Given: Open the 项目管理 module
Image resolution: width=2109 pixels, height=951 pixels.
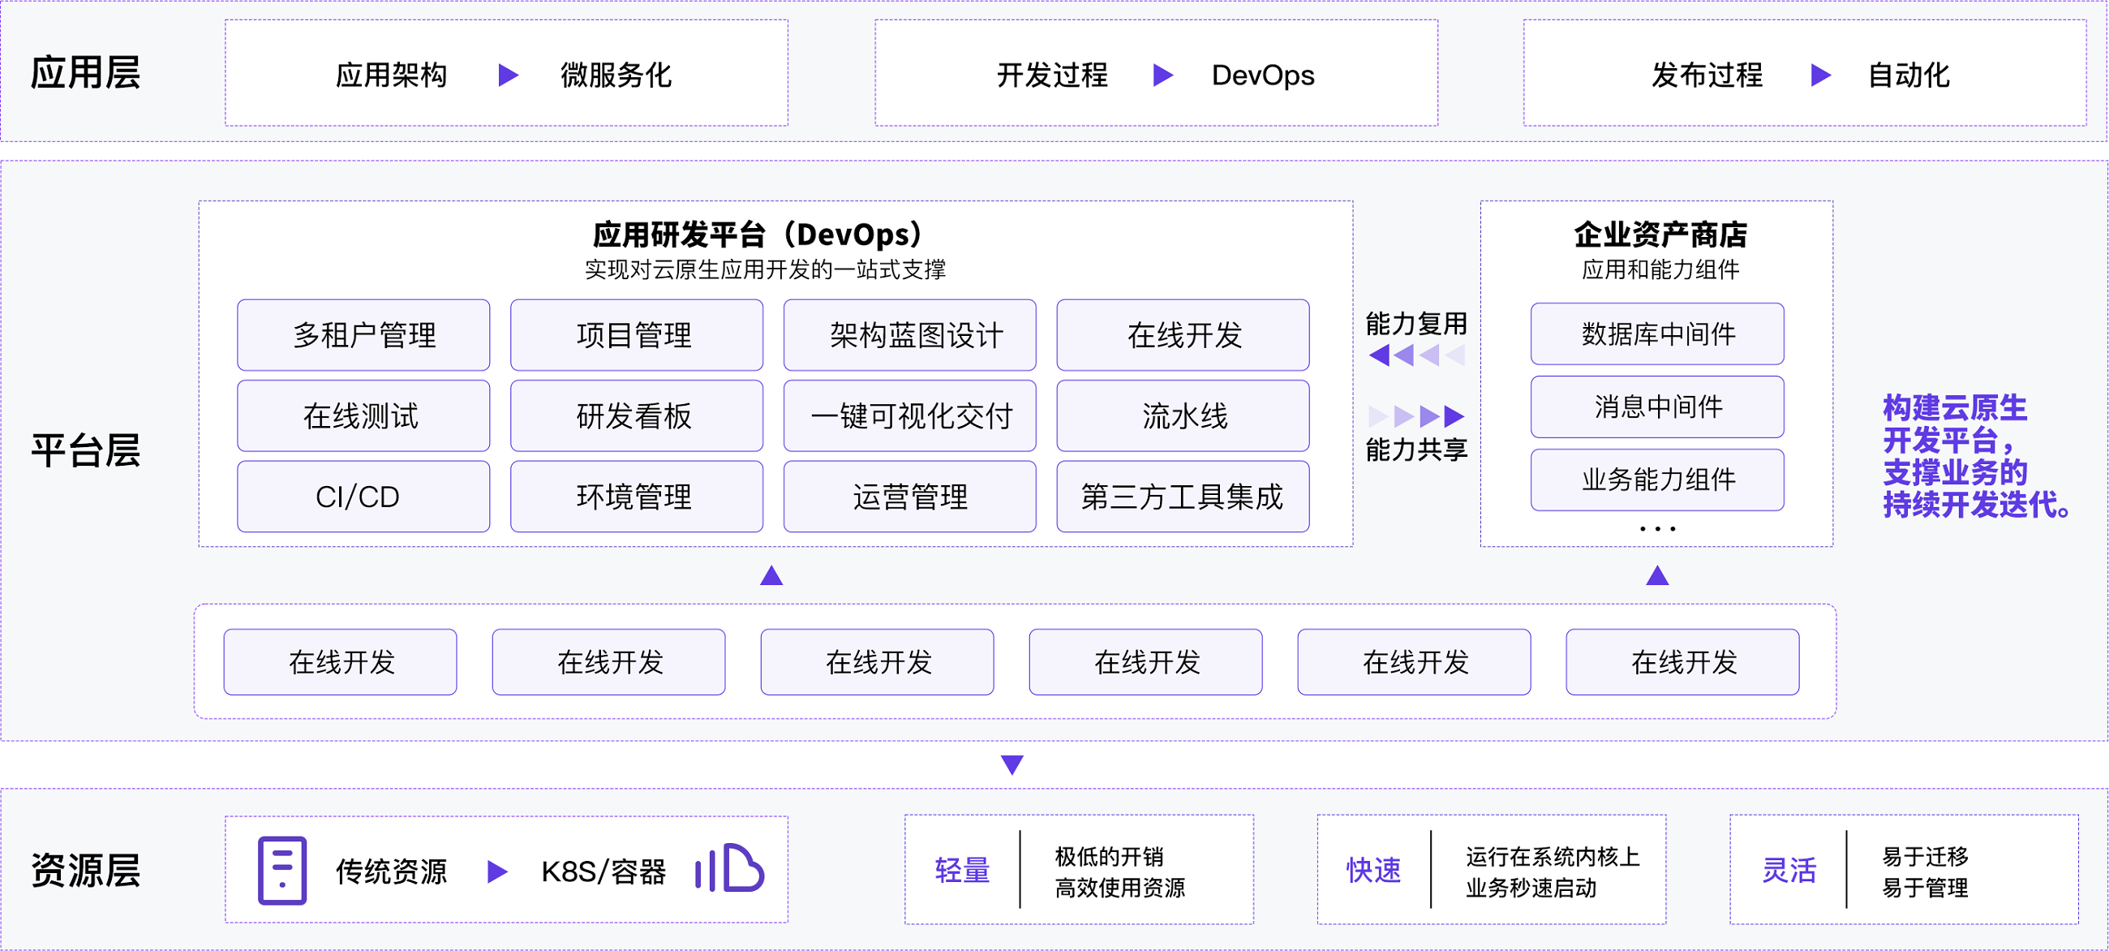Looking at the screenshot, I should pos(636,336).
